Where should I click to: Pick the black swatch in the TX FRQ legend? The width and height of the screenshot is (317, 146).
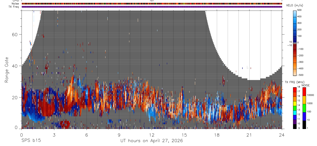click(x=295, y=126)
